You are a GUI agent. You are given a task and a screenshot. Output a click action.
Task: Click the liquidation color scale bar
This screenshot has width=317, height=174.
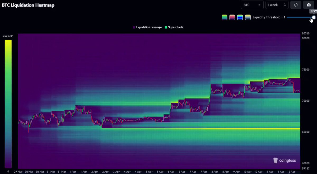(8, 104)
